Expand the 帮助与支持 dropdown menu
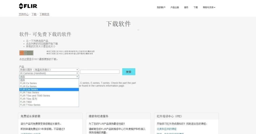256x134 pixels. [209, 7]
